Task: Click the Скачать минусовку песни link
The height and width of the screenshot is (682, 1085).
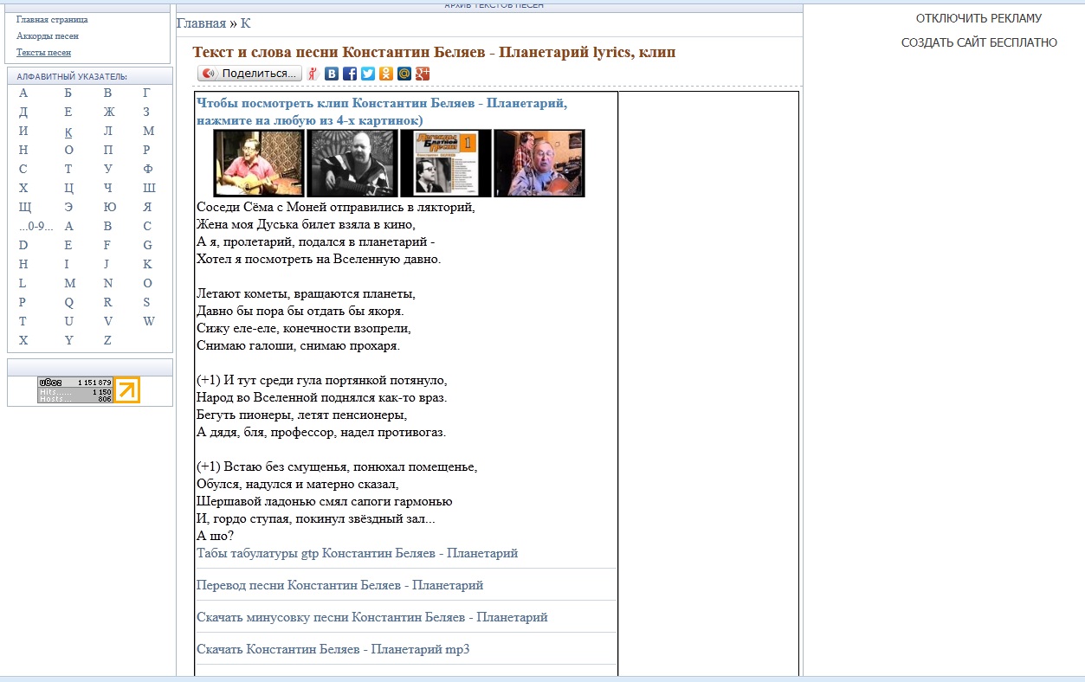Action: tap(371, 617)
